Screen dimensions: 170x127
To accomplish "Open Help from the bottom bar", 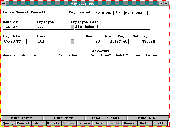I will [144, 123].
